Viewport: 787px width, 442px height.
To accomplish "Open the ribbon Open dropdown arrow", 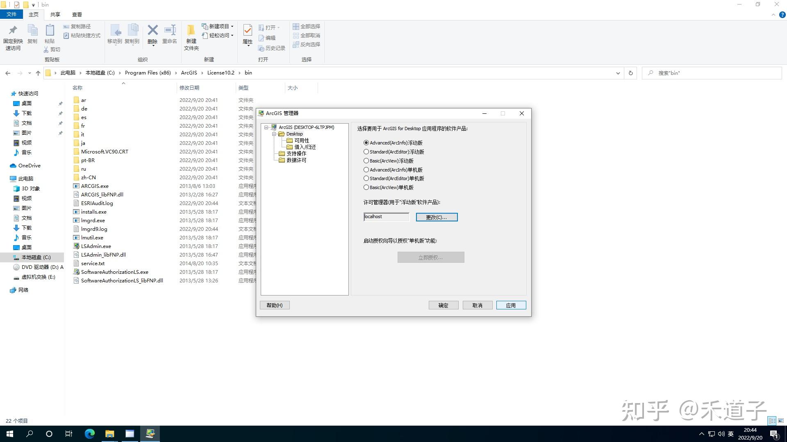I will pyautogui.click(x=278, y=27).
